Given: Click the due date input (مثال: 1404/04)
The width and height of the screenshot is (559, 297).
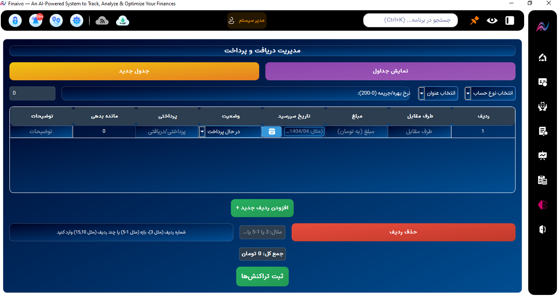Looking at the screenshot, I should (304, 131).
